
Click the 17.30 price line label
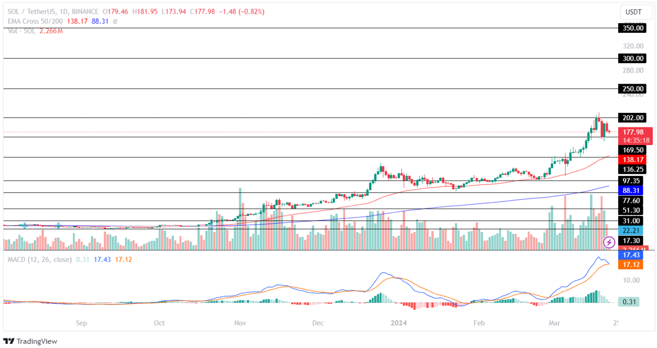631,240
